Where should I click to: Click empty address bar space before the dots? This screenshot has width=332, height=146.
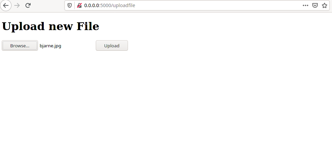point(218,5)
